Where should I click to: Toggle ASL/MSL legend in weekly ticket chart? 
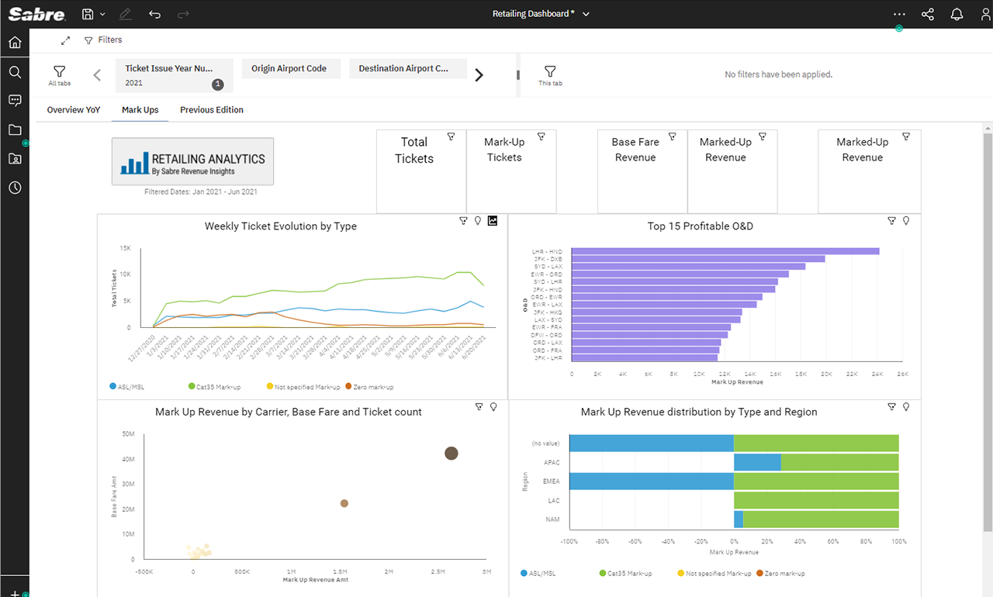[x=128, y=386]
